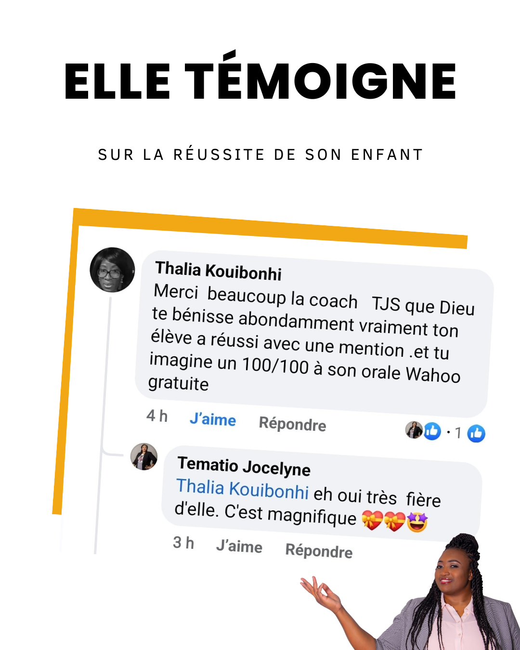This screenshot has height=650, width=520.
Task: Click Thalia Kouibonhi's round profile picture
Action: pyautogui.click(x=112, y=270)
